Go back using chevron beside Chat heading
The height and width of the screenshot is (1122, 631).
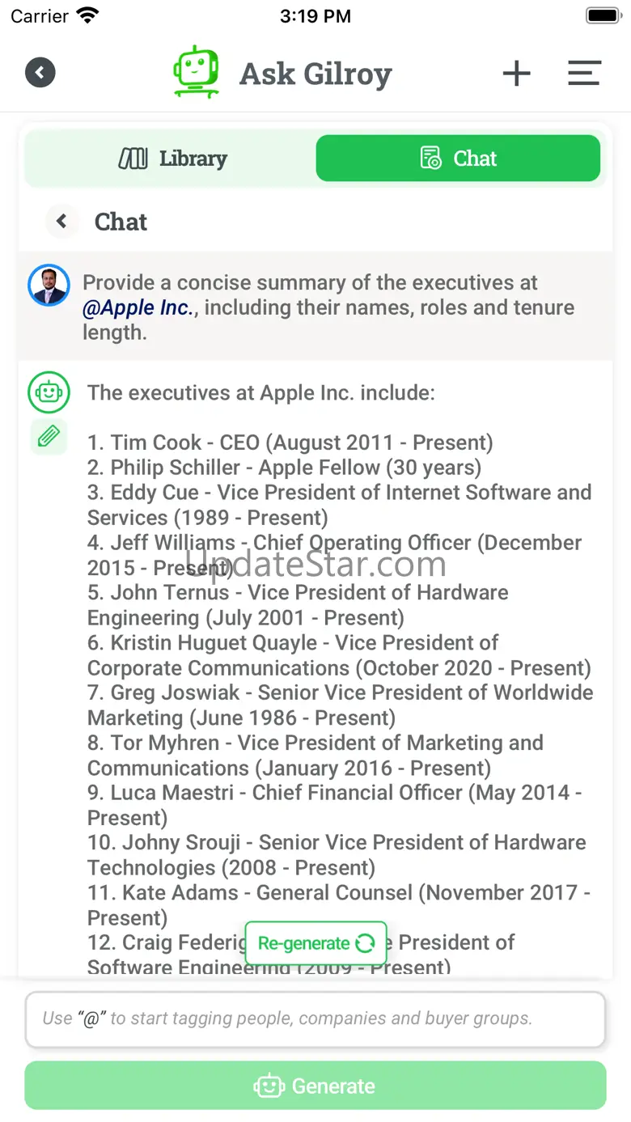[x=61, y=221]
